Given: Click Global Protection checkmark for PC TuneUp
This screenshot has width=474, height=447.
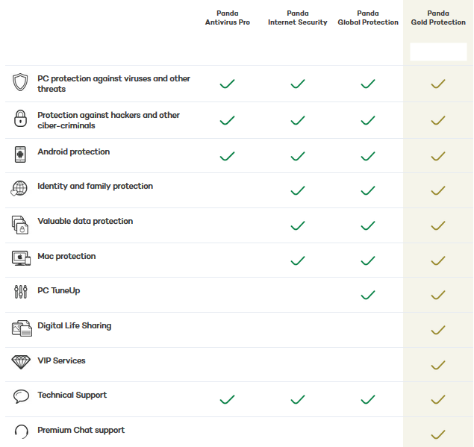Looking at the screenshot, I should pos(368,295).
